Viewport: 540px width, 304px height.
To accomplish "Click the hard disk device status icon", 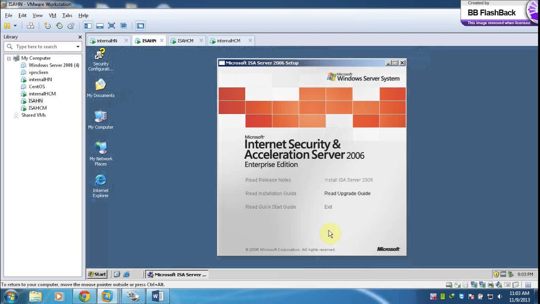I will point(449,285).
